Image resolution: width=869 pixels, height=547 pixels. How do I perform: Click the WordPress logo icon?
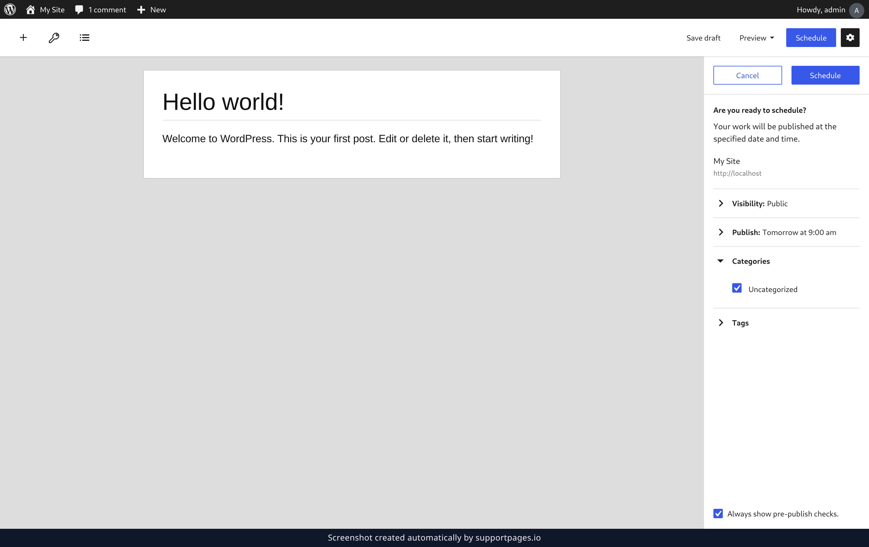(10, 9)
